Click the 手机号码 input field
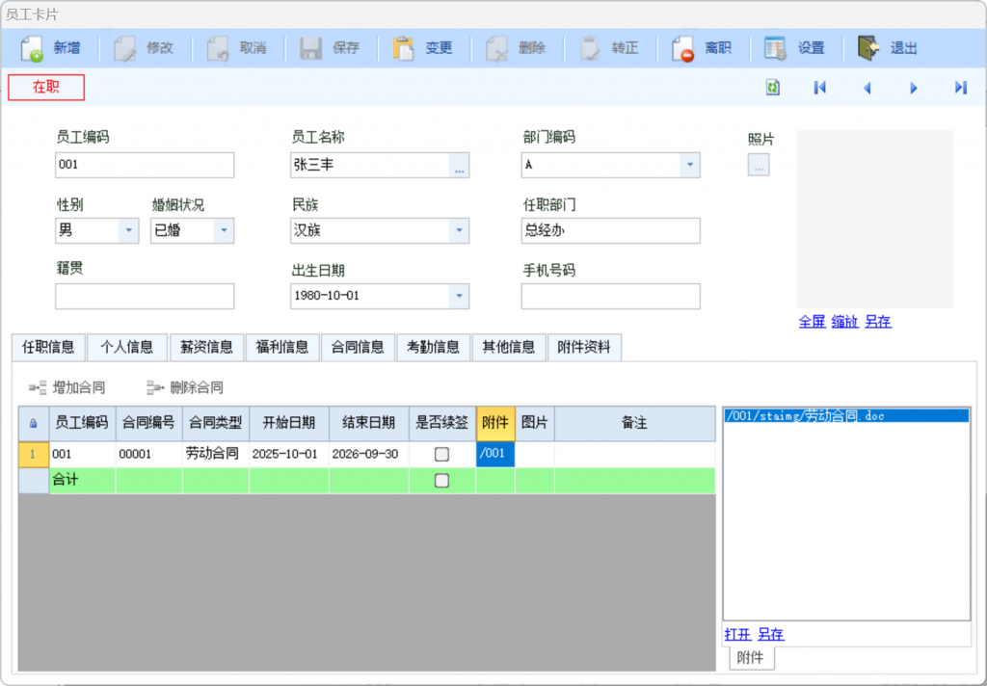This screenshot has height=686, width=987. [x=610, y=297]
